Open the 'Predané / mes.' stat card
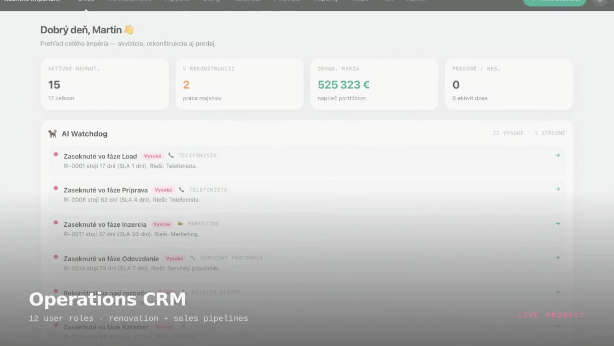Screen dimensions: 614x346 [x=509, y=84]
